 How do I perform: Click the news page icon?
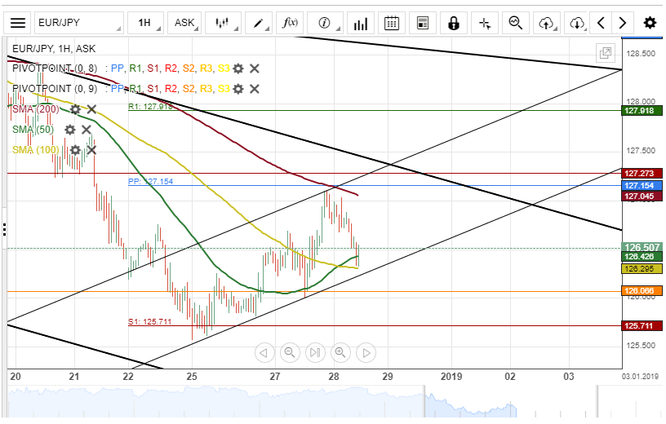423,23
